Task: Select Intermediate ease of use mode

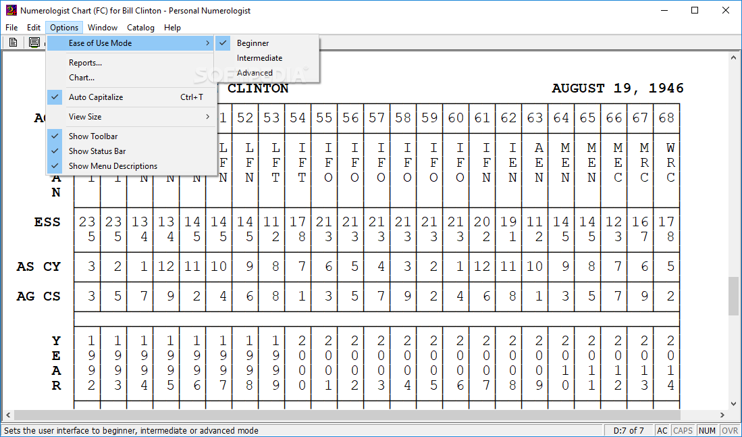Action: [x=267, y=58]
